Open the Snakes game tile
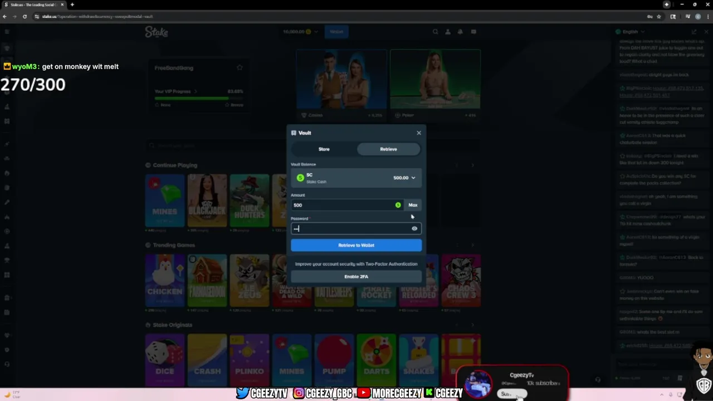713x401 pixels. click(419, 360)
